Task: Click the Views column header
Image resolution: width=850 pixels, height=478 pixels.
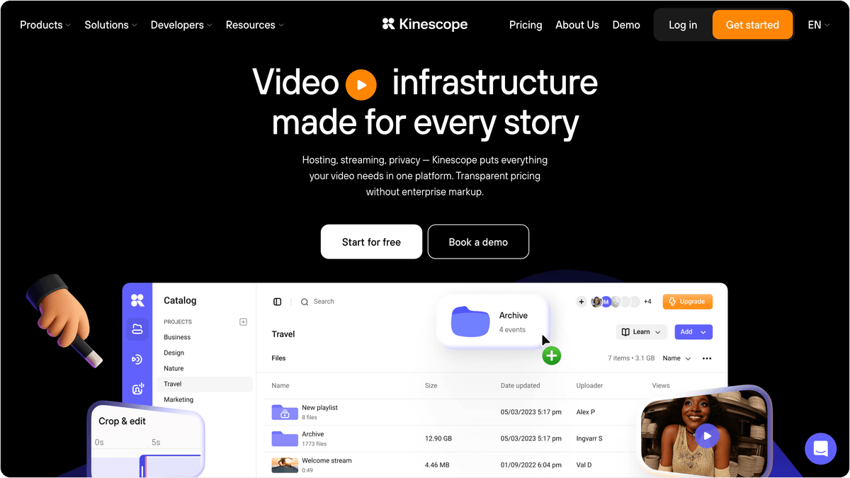Action: pos(661,386)
